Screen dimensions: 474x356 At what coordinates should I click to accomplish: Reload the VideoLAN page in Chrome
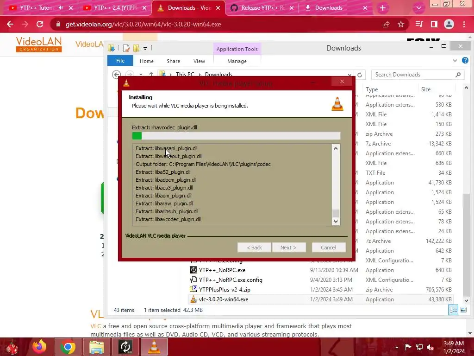pyautogui.click(x=40, y=24)
